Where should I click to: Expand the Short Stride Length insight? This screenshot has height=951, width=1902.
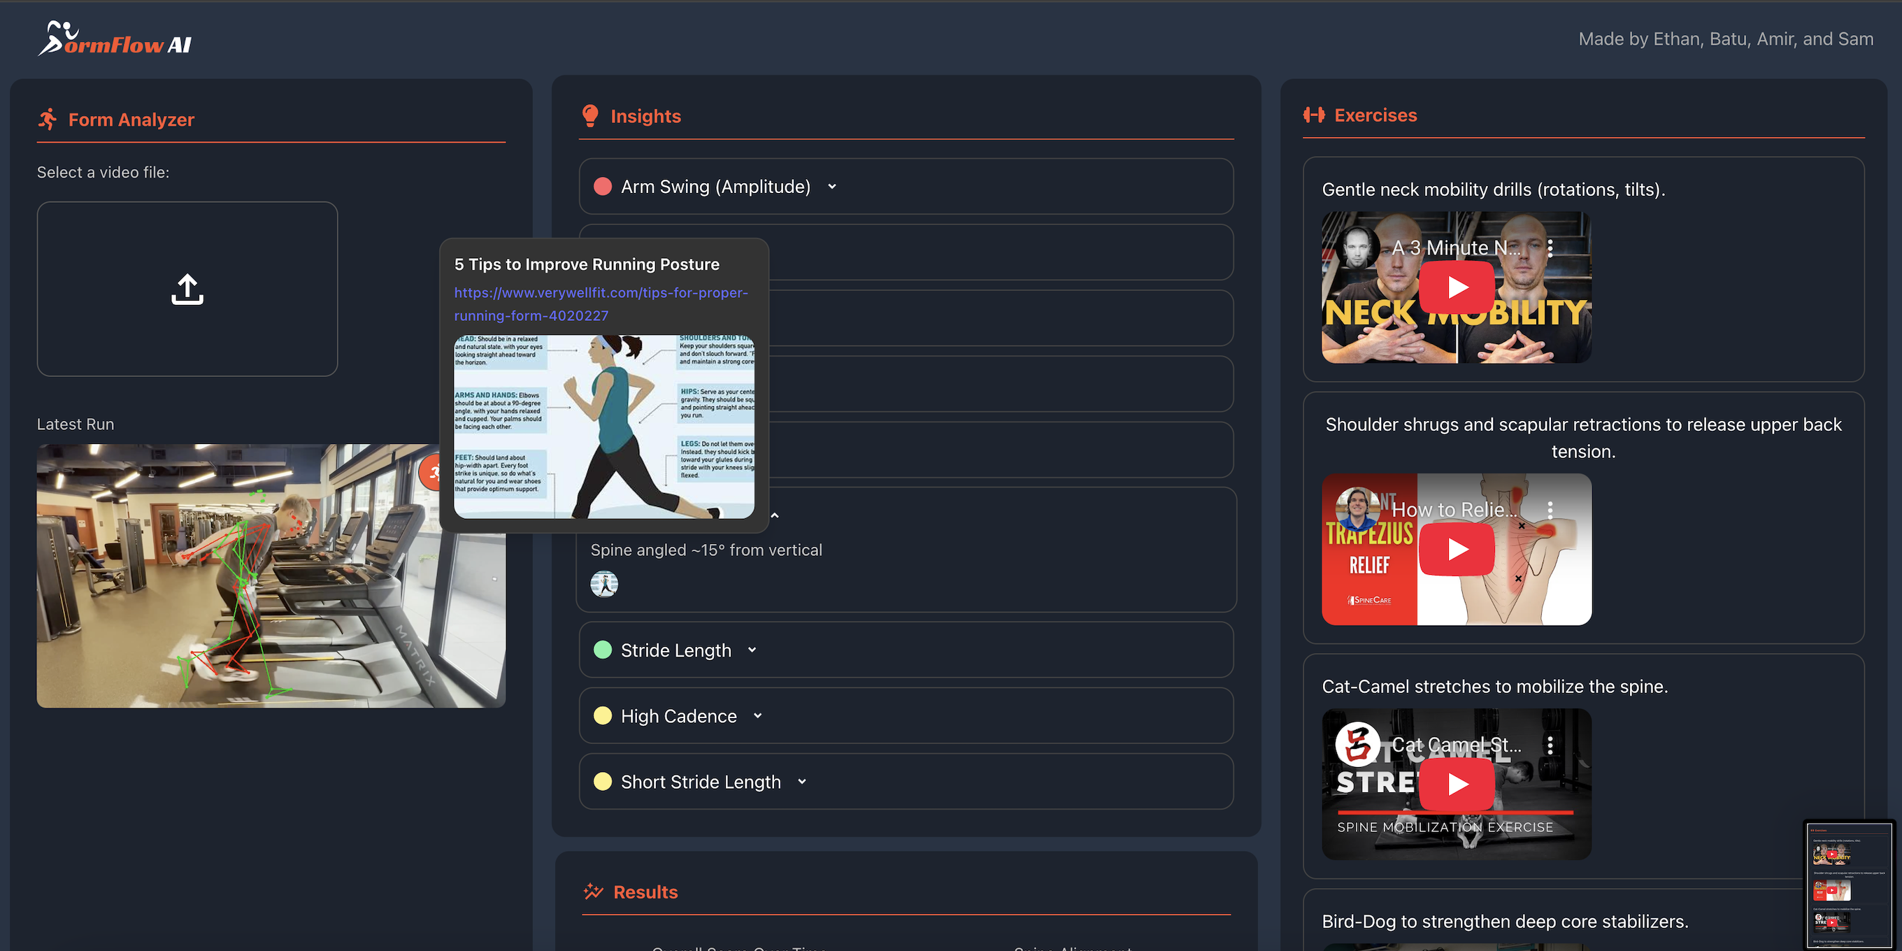pyautogui.click(x=802, y=781)
